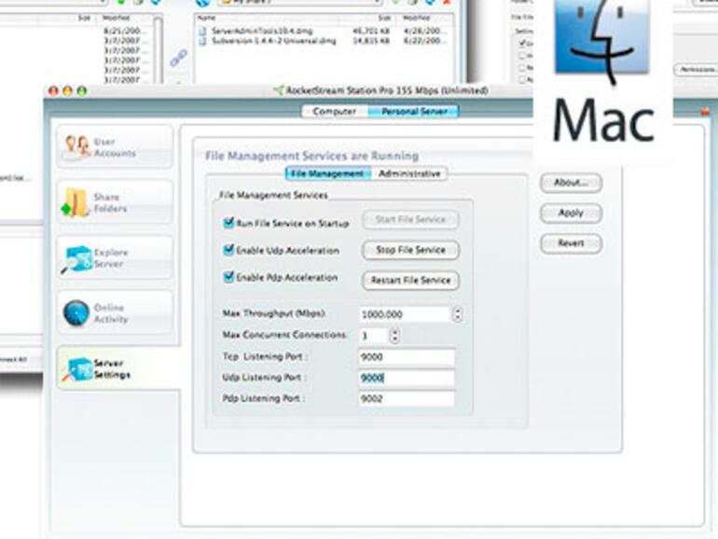Click the green zoom button of RocketStream window
The height and width of the screenshot is (539, 718).
(x=81, y=91)
